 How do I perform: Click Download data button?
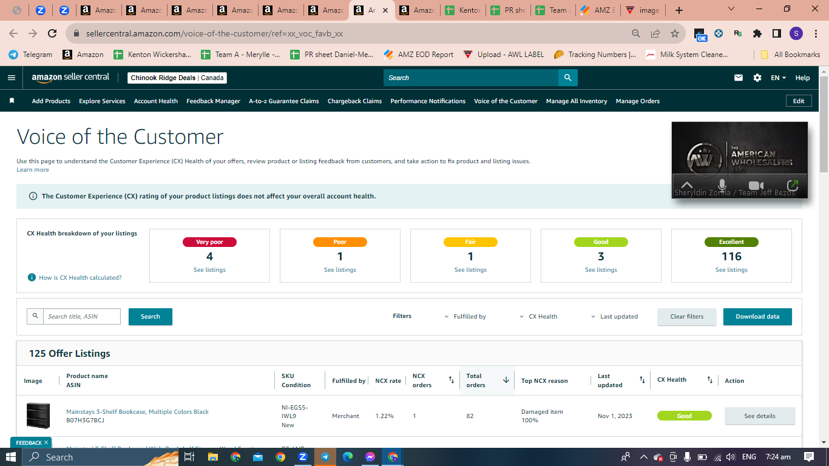[x=757, y=317]
